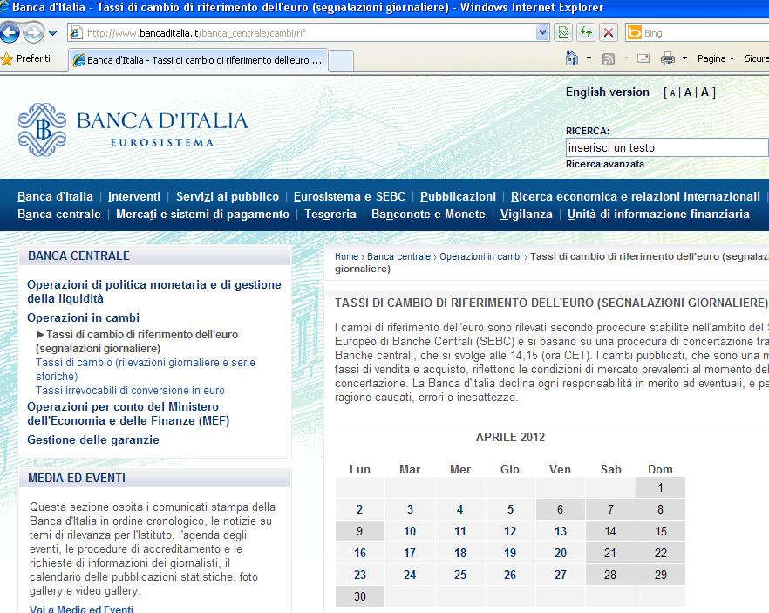
Task: Open Operazioni di politica monetaria sidebar link
Action: [154, 292]
